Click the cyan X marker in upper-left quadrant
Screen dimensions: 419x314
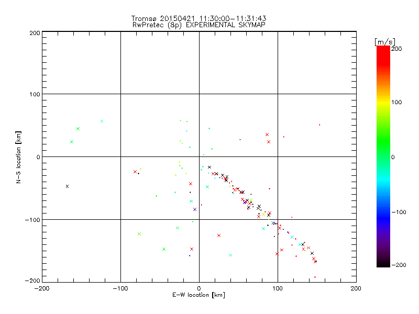(x=102, y=121)
